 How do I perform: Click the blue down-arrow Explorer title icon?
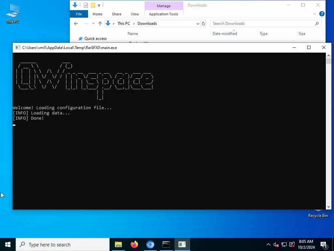(x=75, y=5)
